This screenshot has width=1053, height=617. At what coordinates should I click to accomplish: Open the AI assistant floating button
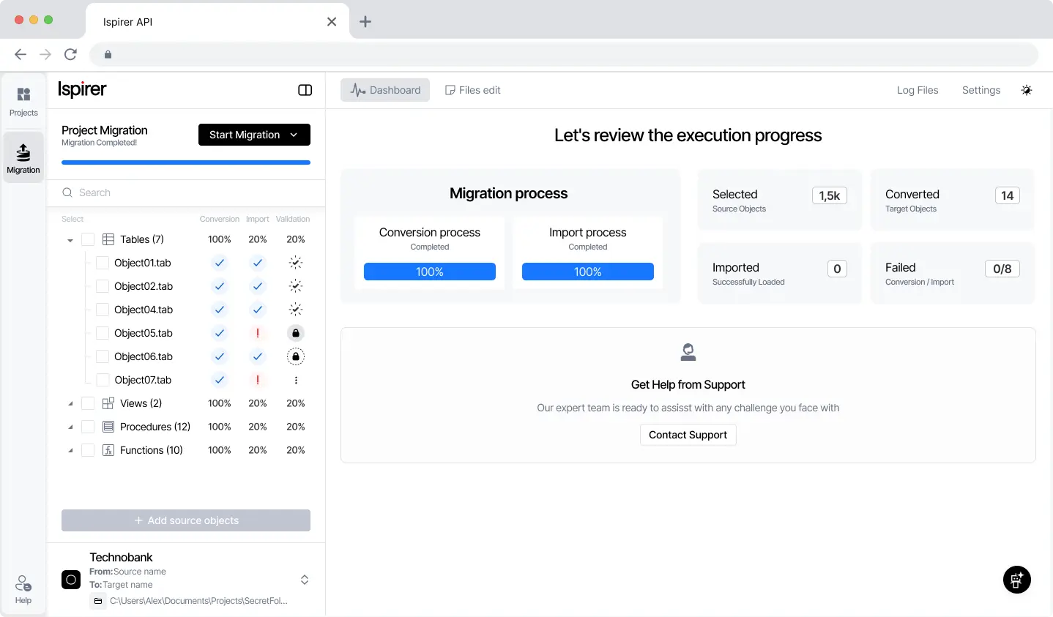(1016, 580)
